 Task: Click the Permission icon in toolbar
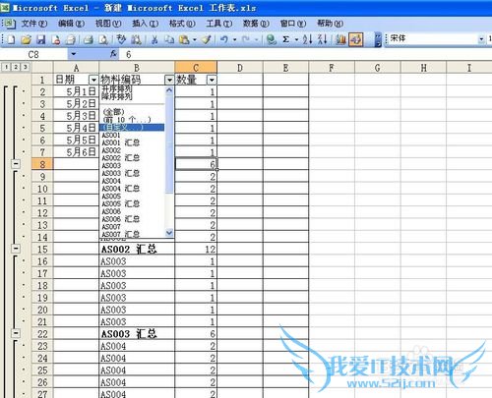coord(56,39)
